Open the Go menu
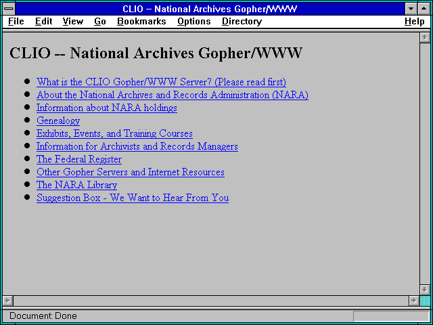Viewport: 433px width, 325px height. click(x=100, y=22)
